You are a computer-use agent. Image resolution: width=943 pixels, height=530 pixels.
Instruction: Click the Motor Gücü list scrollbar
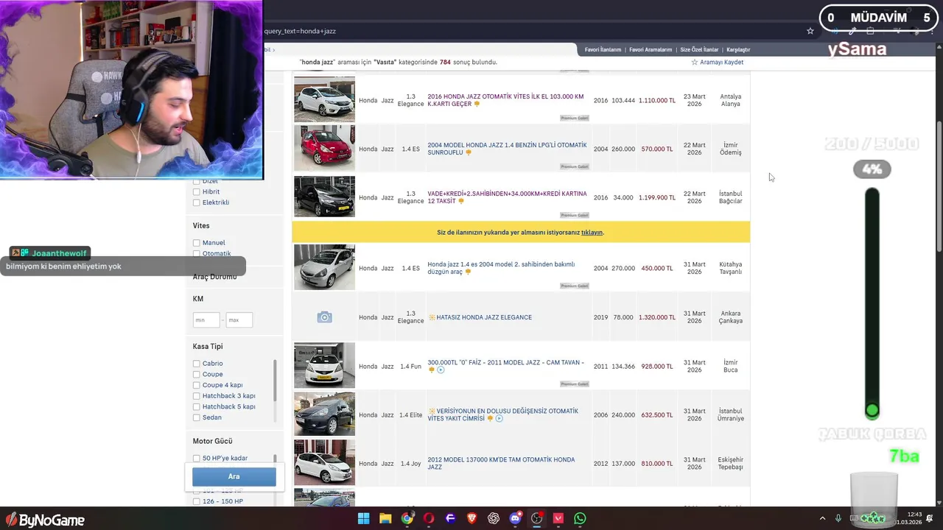pyautogui.click(x=276, y=459)
